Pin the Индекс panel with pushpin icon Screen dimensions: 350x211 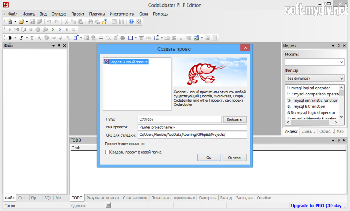[x=339, y=45]
